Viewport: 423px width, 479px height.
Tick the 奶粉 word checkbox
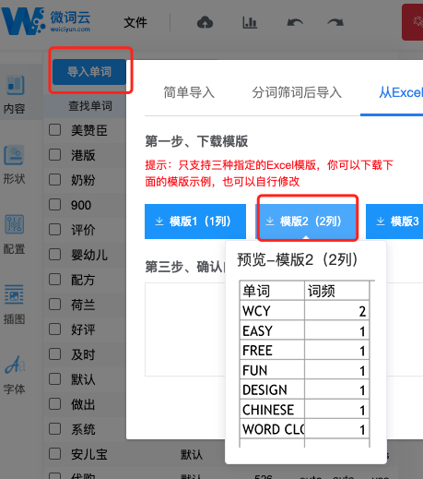54,179
